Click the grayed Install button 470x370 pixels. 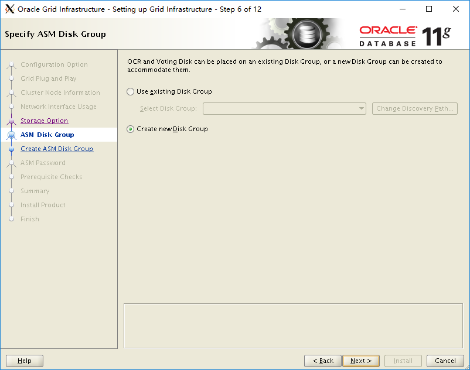click(x=403, y=361)
